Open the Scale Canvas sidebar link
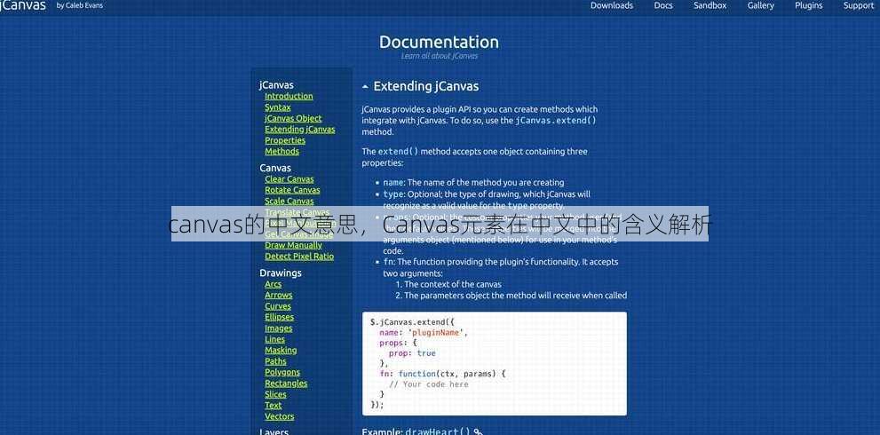The width and height of the screenshot is (880, 435). pos(289,201)
